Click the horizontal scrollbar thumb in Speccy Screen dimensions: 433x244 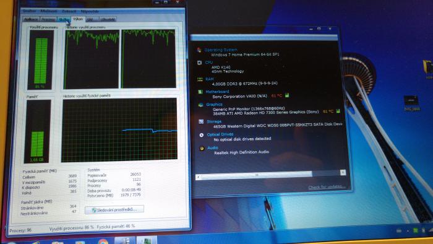point(257,175)
